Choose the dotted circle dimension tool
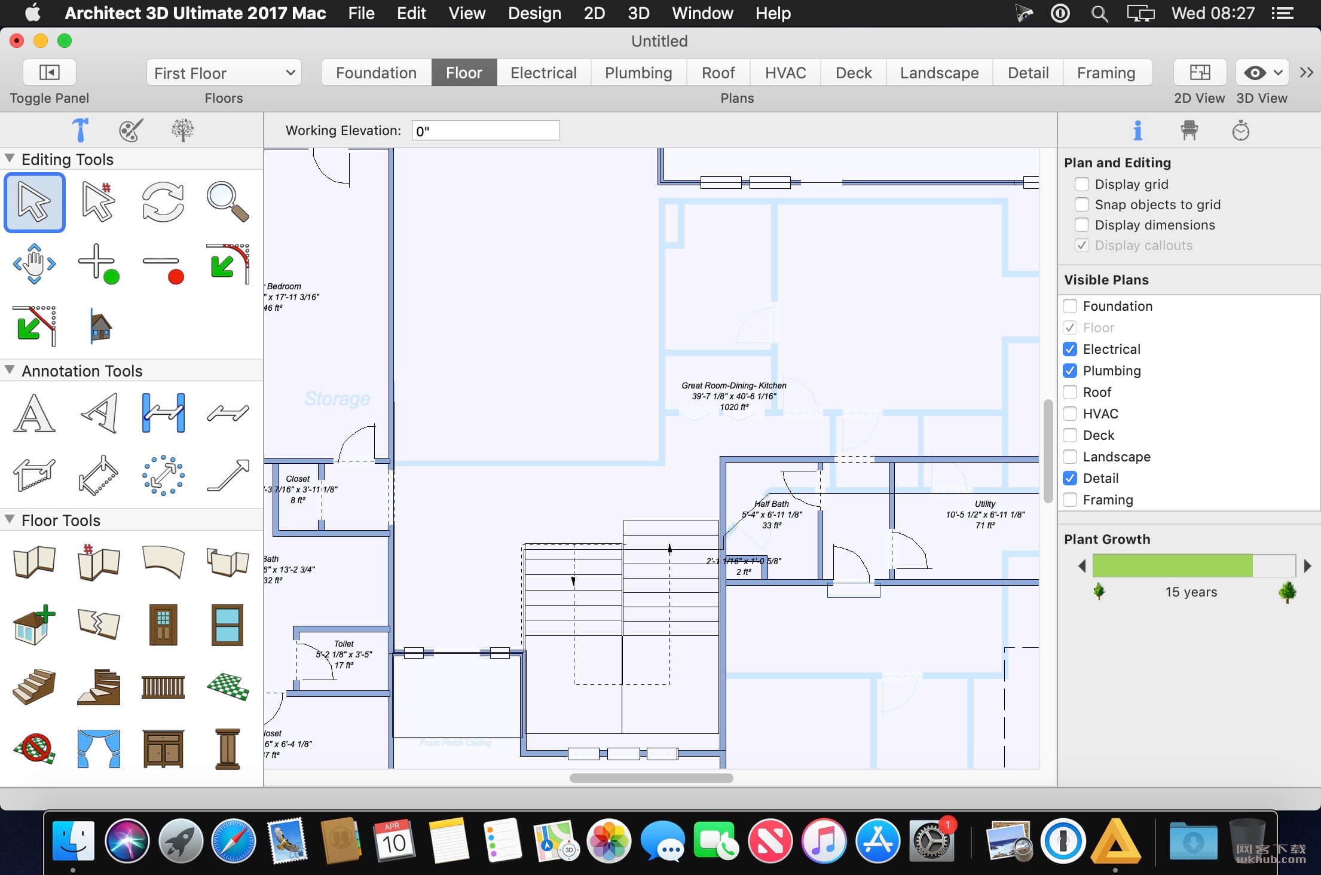Image resolution: width=1321 pixels, height=875 pixels. tap(163, 475)
